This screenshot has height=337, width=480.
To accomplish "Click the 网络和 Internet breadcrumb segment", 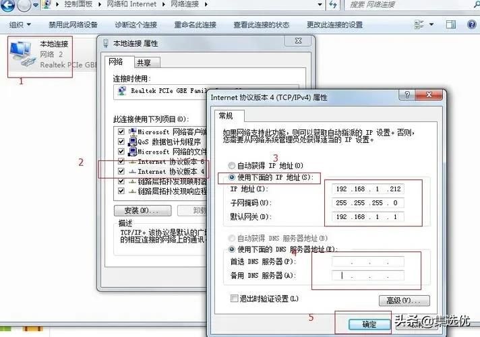I will 131,4.
